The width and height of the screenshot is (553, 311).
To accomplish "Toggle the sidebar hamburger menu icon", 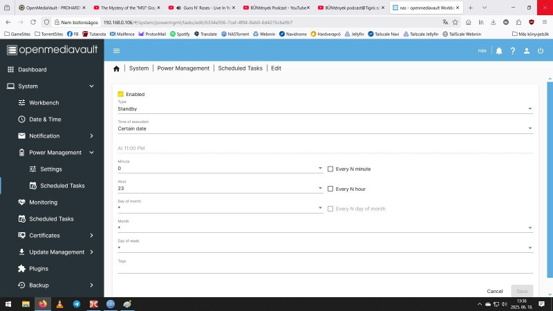I will [x=116, y=50].
